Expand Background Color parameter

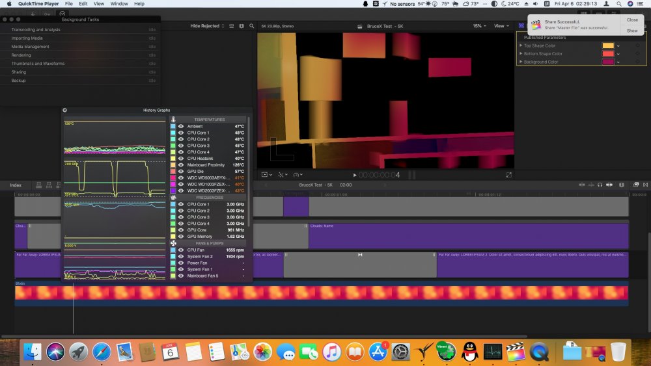pos(521,62)
